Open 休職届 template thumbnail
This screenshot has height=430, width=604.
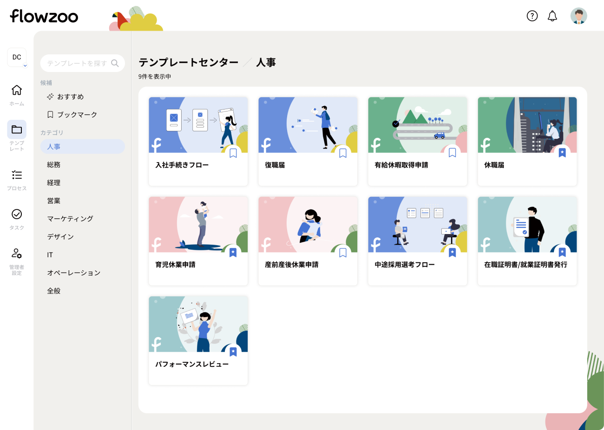(527, 125)
